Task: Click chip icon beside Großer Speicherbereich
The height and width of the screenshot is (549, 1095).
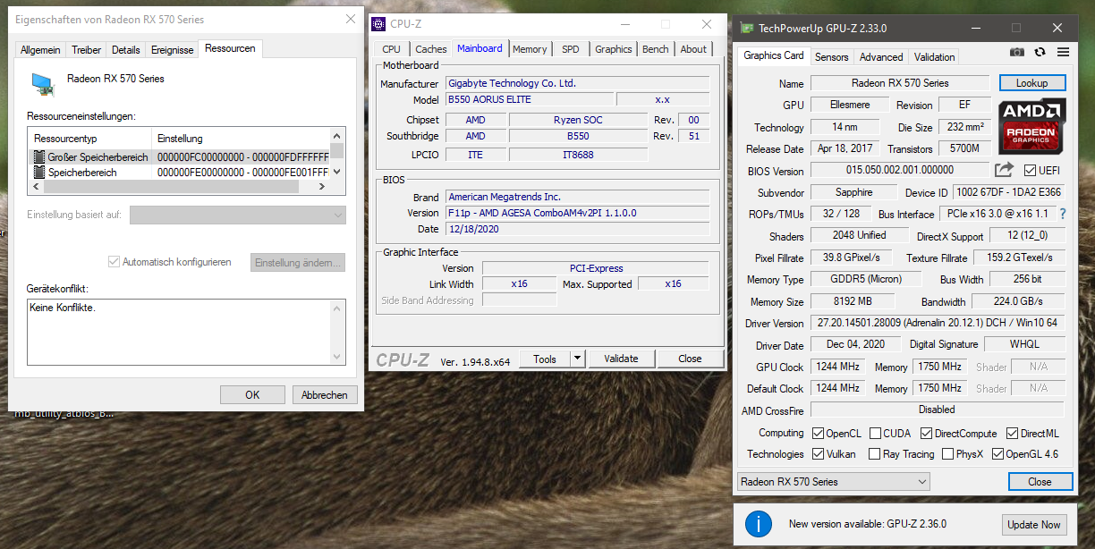Action: click(38, 156)
